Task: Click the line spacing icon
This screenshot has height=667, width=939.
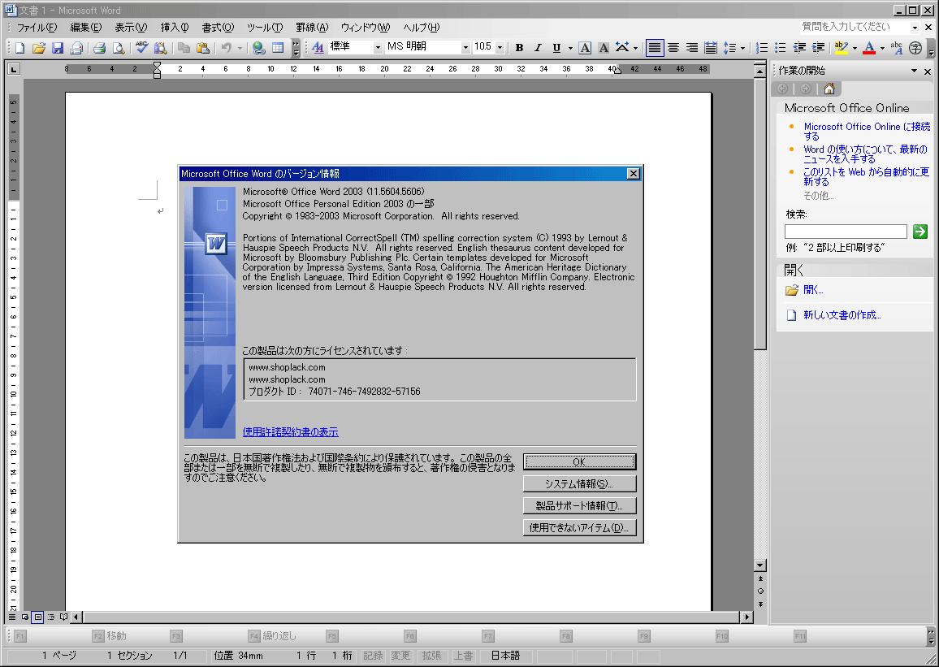Action: (729, 48)
